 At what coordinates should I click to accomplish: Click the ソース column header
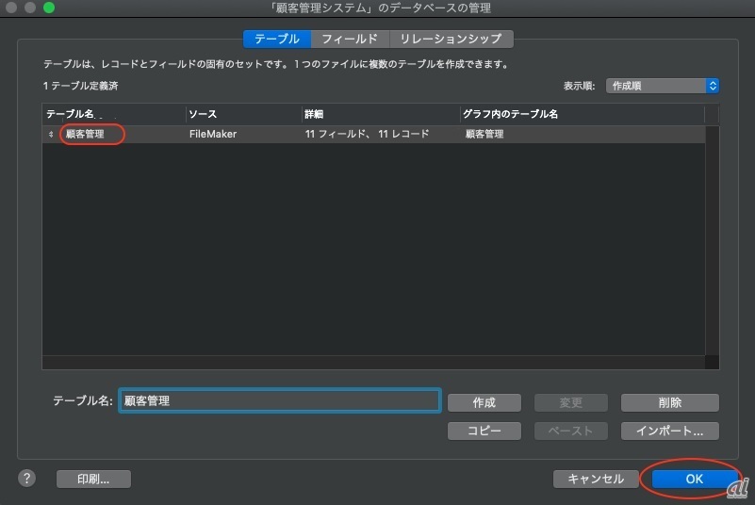coord(242,114)
